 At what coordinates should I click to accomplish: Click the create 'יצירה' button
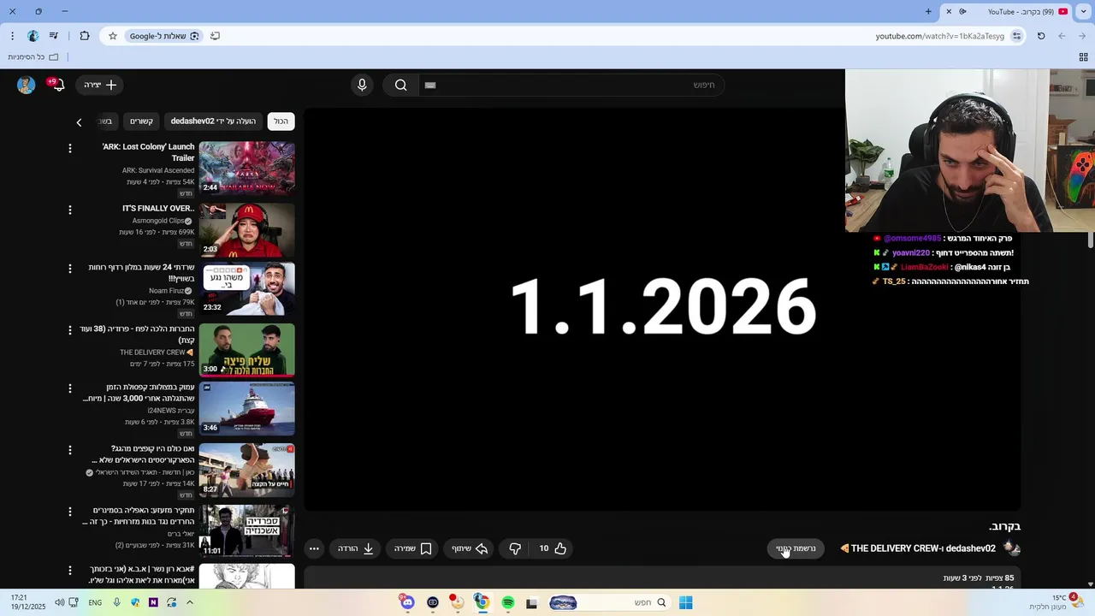[x=101, y=85]
